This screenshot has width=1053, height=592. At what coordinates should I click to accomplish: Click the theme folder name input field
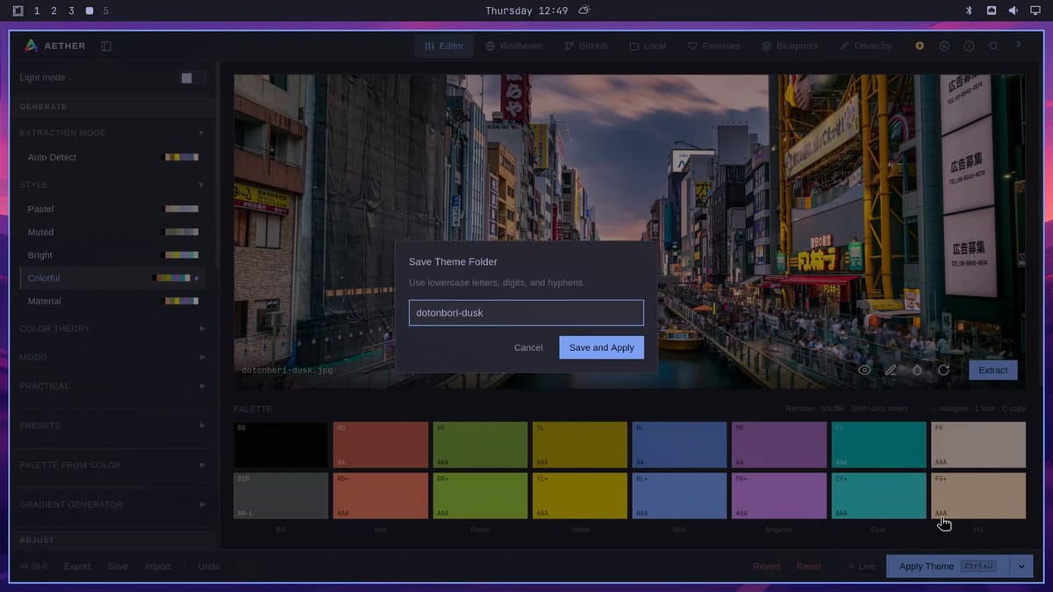pyautogui.click(x=526, y=313)
